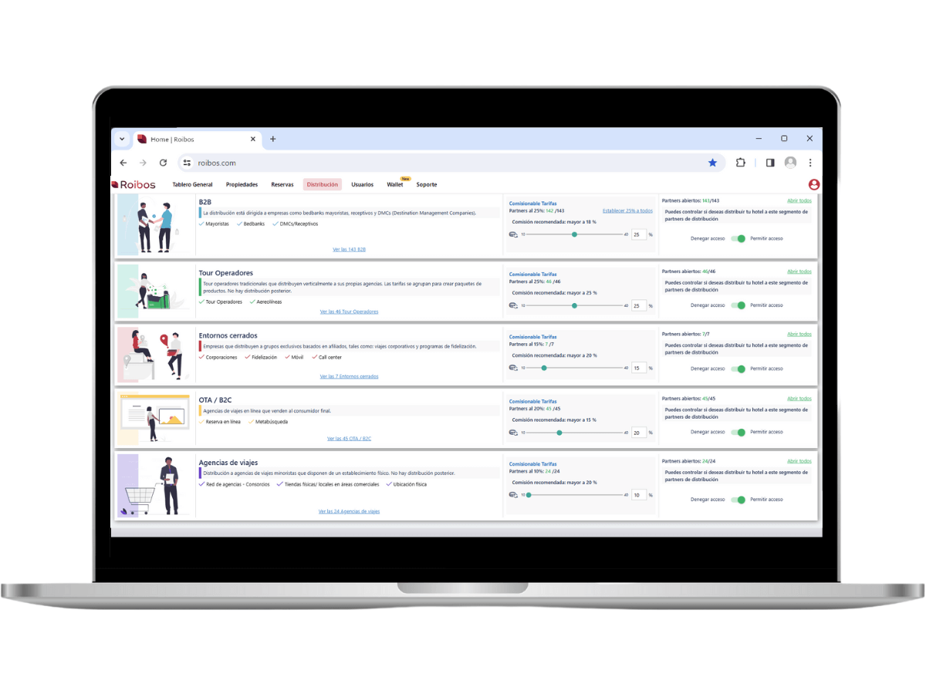The image size is (926, 694).
Task: Go to the Wallet menu tab
Action: click(395, 184)
